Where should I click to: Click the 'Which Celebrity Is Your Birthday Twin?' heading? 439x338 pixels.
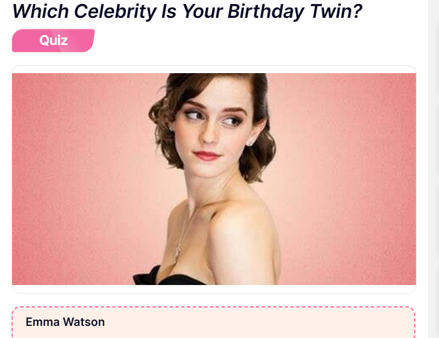(x=187, y=11)
